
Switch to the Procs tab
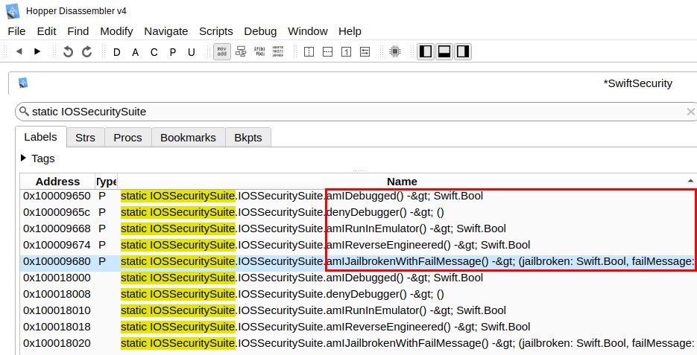[128, 138]
